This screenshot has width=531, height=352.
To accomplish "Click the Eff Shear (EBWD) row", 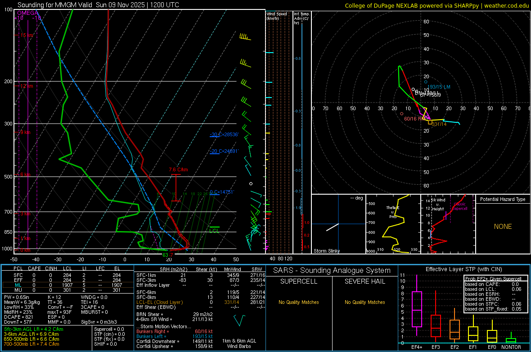I will (201, 307).
